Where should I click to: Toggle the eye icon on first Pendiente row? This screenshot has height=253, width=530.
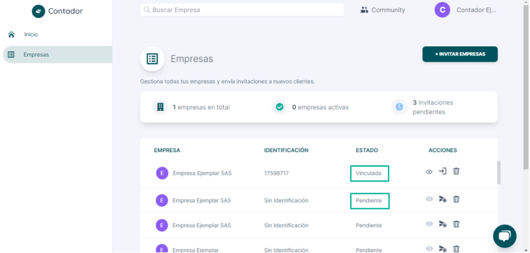coord(429,199)
